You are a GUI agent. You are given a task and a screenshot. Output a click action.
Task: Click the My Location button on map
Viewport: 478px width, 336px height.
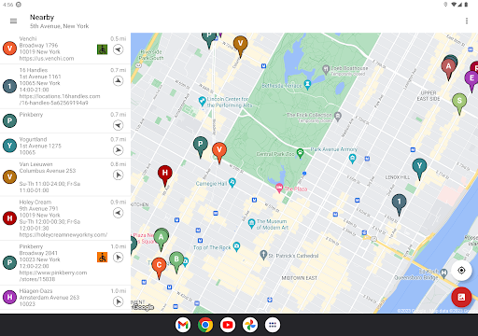click(461, 271)
